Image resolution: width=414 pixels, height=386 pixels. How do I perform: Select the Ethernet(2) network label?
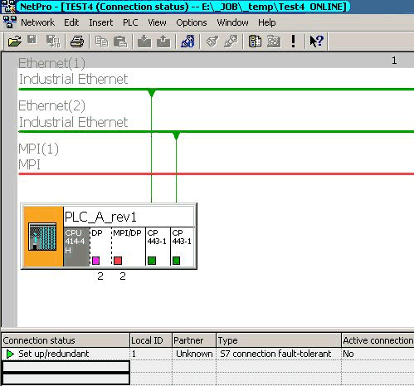point(51,105)
